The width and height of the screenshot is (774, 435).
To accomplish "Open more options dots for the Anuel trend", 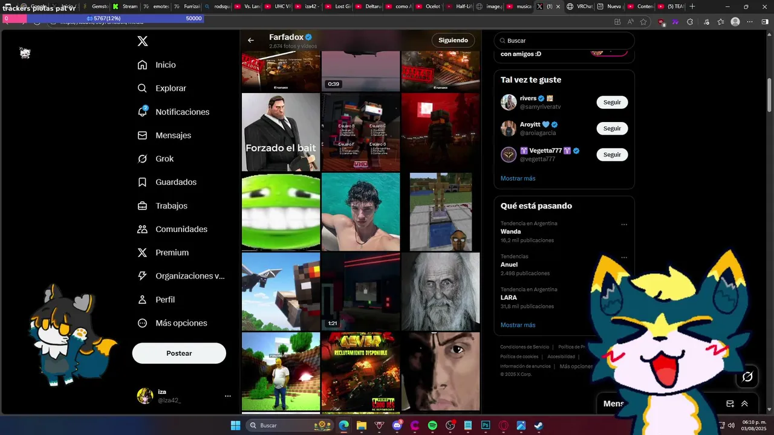I will 624,257.
